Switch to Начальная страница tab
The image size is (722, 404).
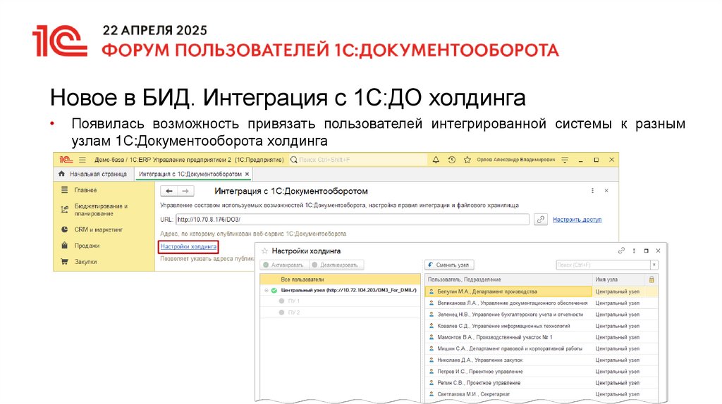coord(92,174)
